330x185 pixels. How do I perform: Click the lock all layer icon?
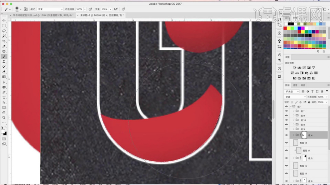(309, 102)
